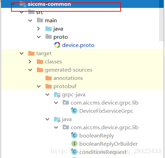
Task: Select the device.proto file
Action: pyautogui.click(x=78, y=45)
